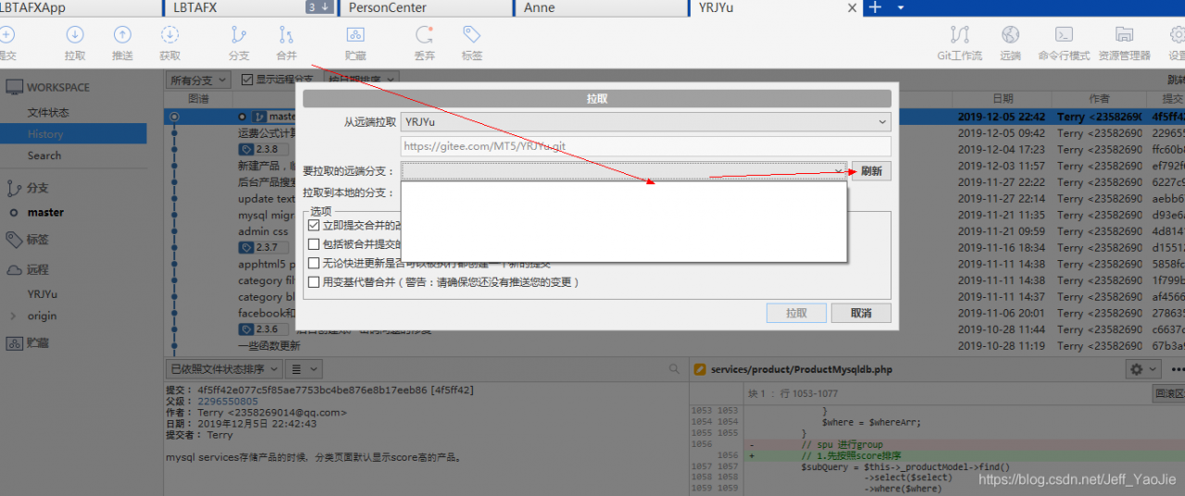Open the terminal (命令行模式) icon
The image size is (1185, 496).
coord(1065,35)
